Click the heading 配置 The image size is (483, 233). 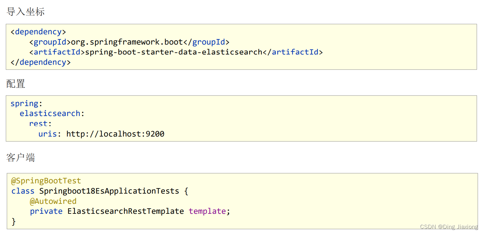point(16,84)
